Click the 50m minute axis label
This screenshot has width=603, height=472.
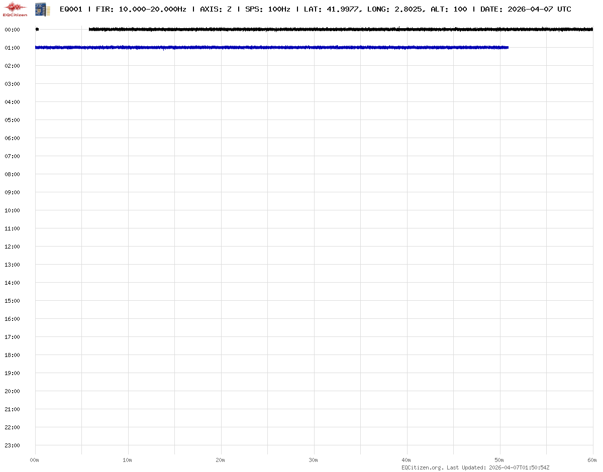coord(499,460)
